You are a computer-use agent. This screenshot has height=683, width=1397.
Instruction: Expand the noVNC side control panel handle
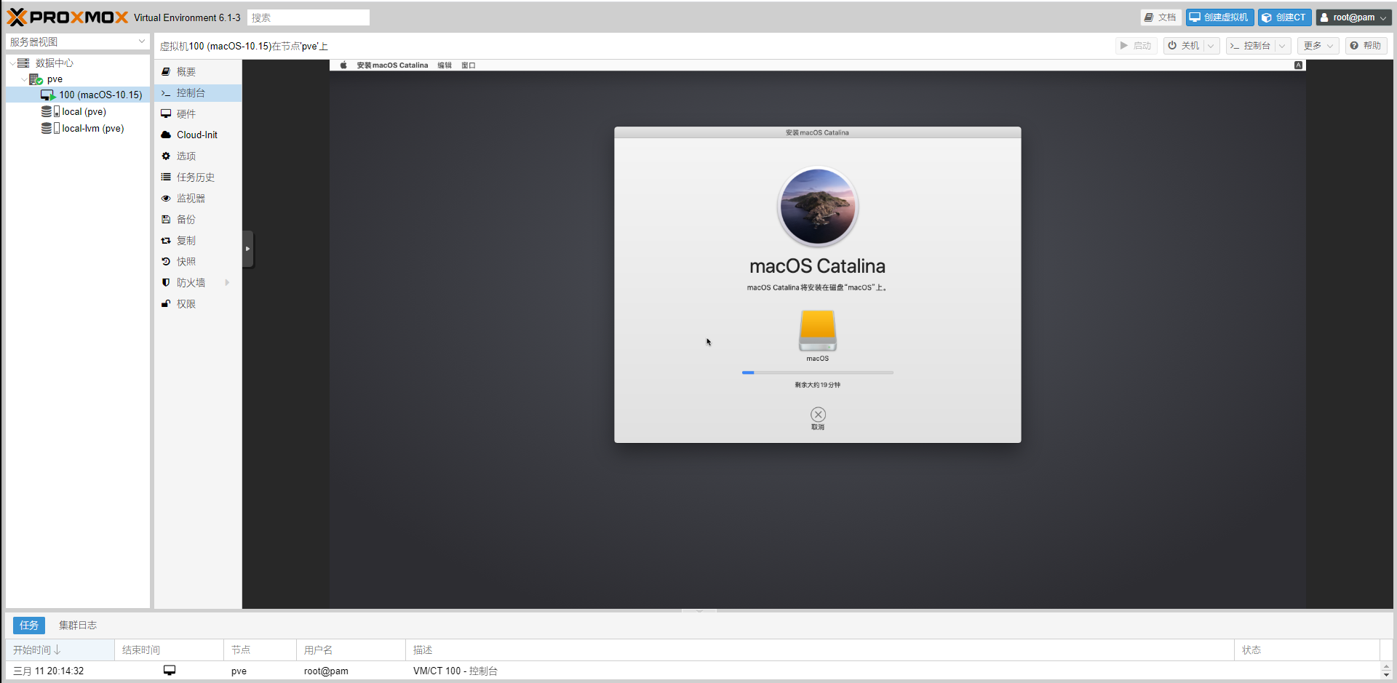pyautogui.click(x=247, y=249)
